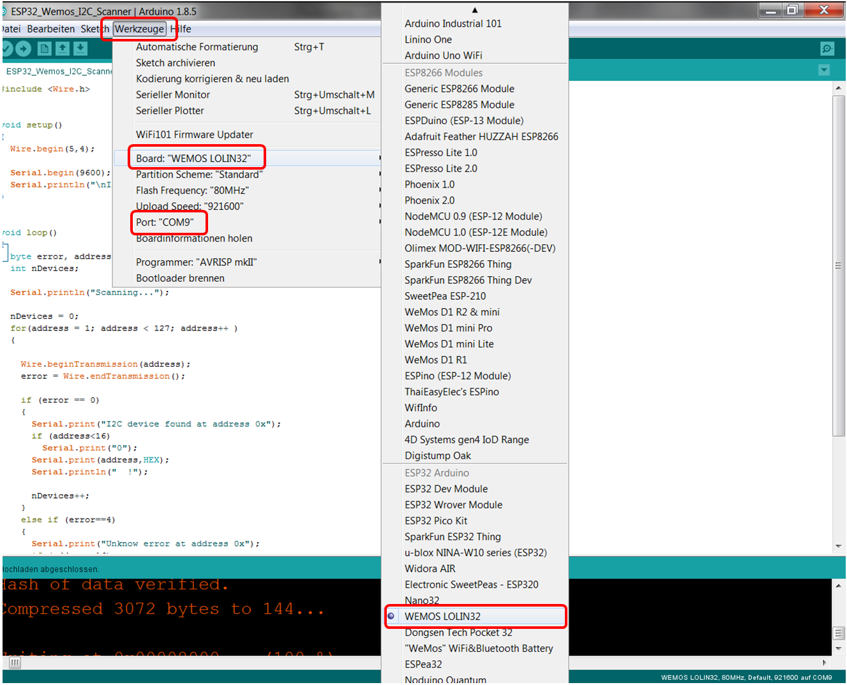This screenshot has width=847, height=685.
Task: Select NodeMCU 1.0 (ESP-12E Module) board
Action: point(476,232)
